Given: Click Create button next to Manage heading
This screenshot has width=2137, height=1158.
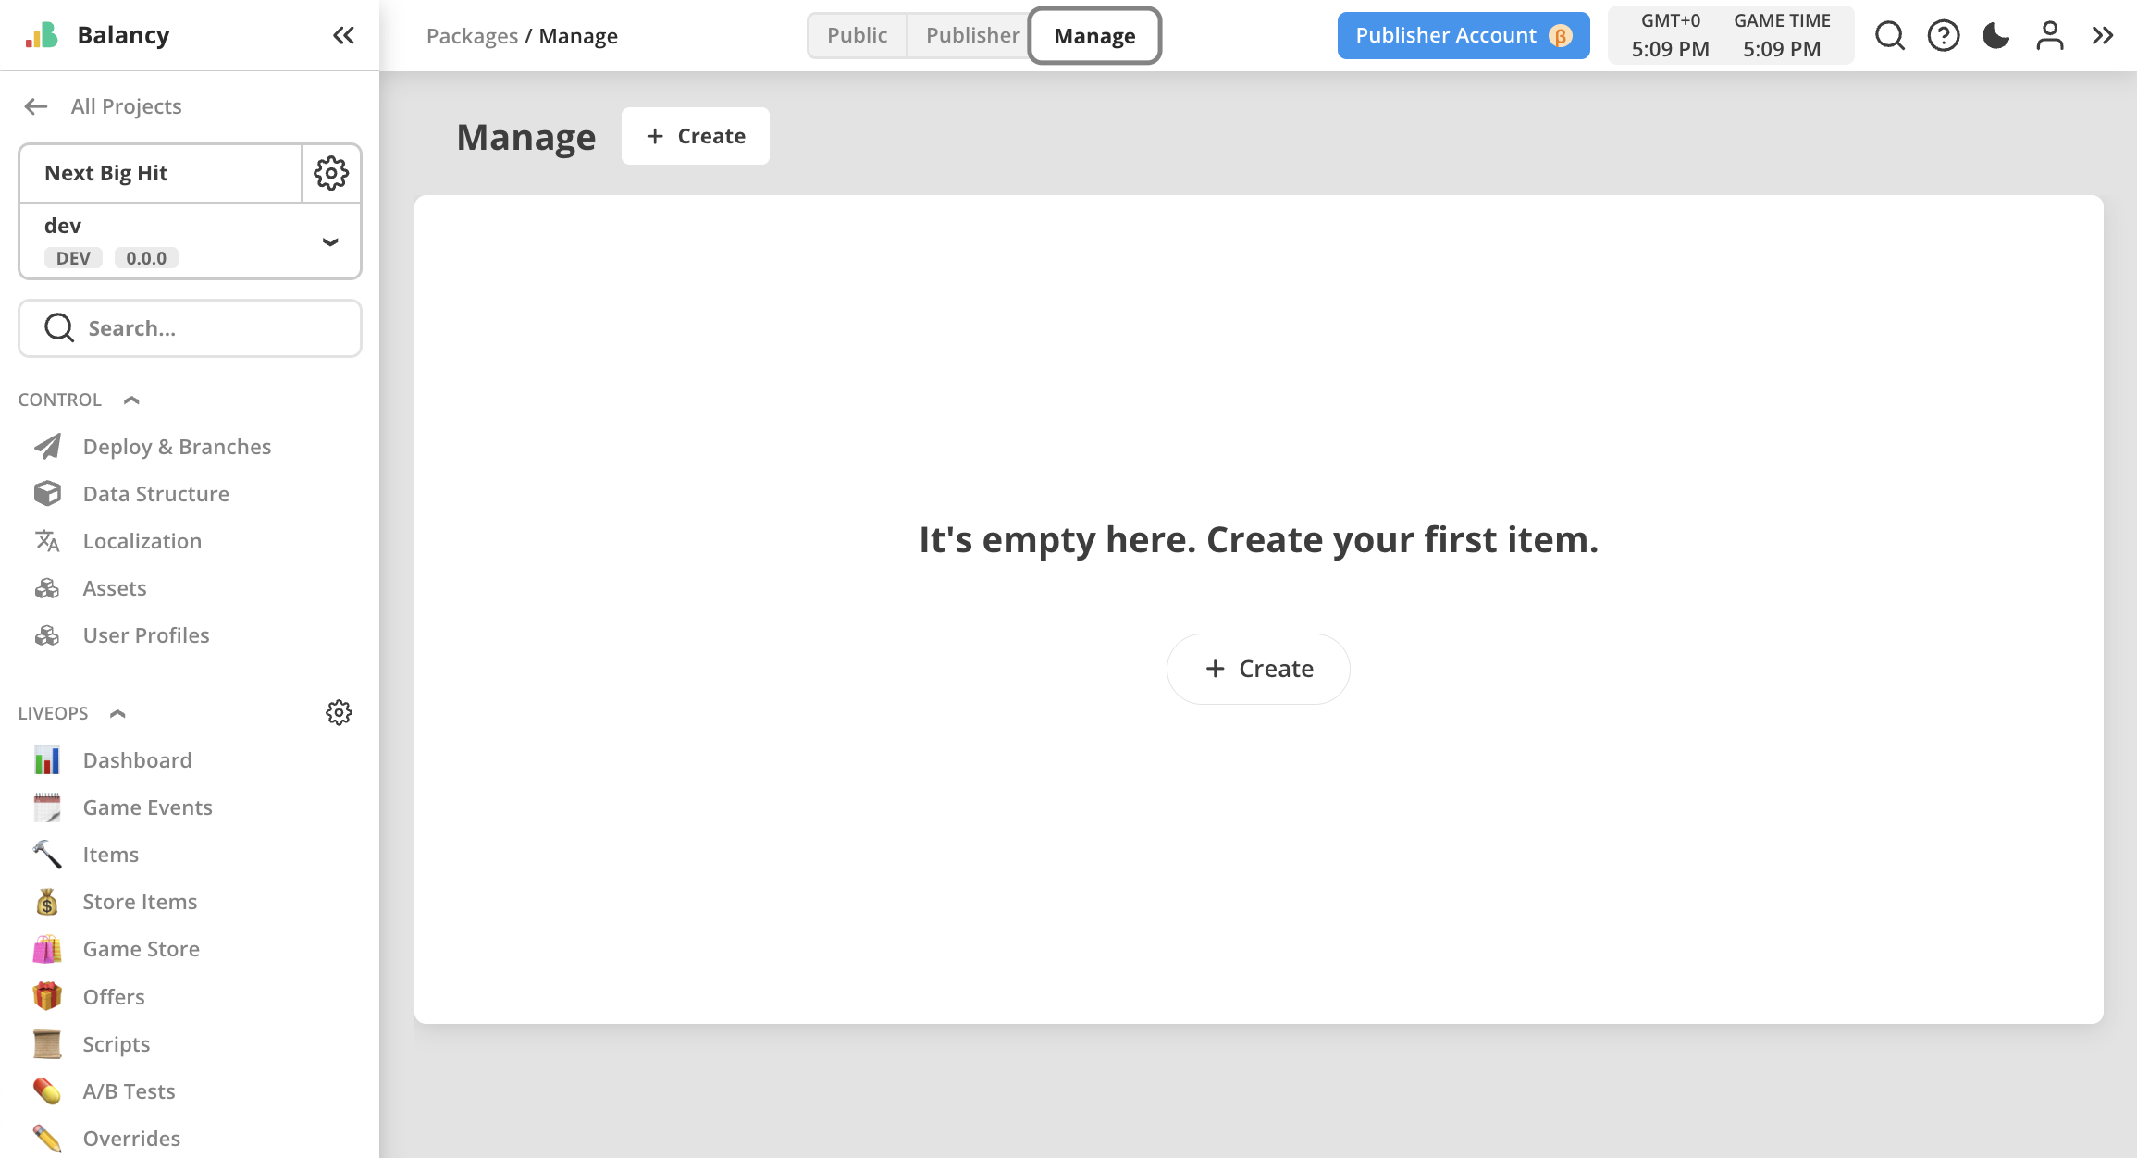Looking at the screenshot, I should point(696,136).
